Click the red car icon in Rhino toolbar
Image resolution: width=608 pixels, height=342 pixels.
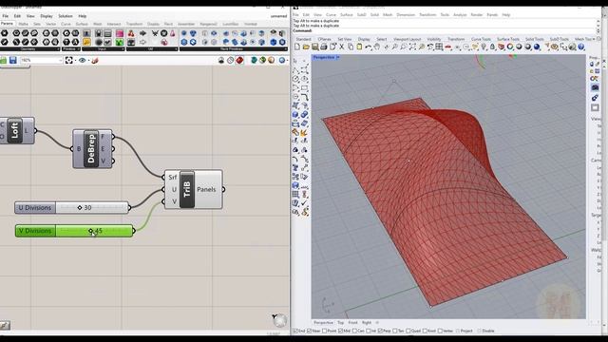[448, 47]
